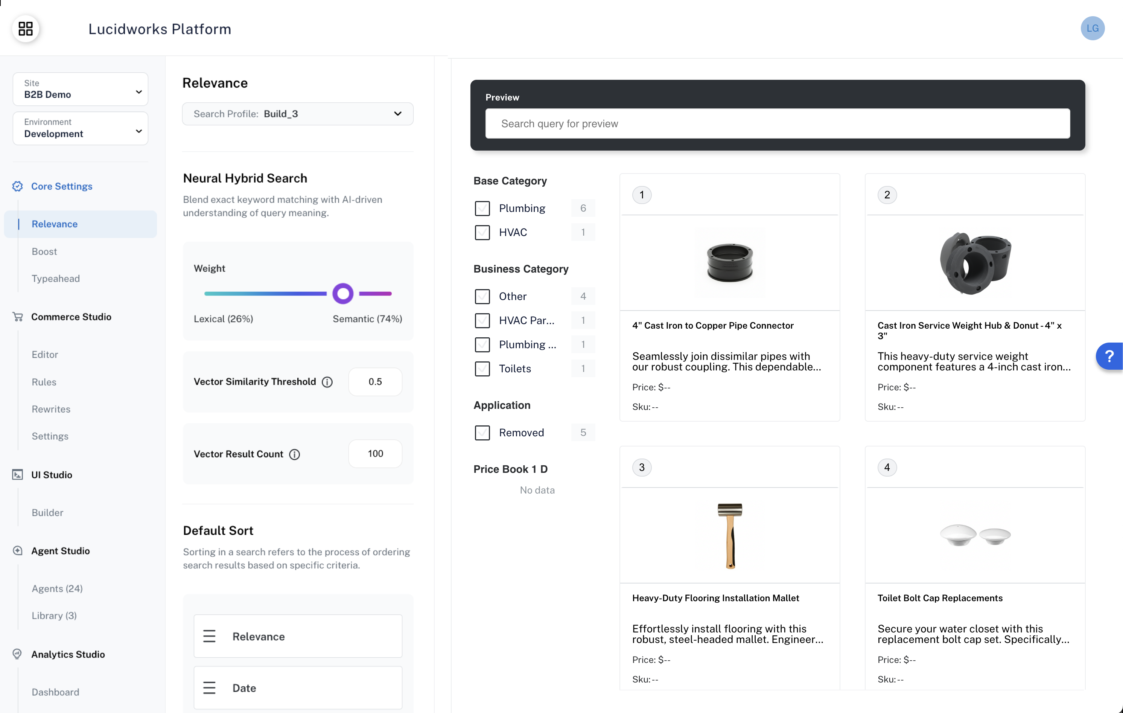Click the semantic side of Weight slider

click(376, 294)
